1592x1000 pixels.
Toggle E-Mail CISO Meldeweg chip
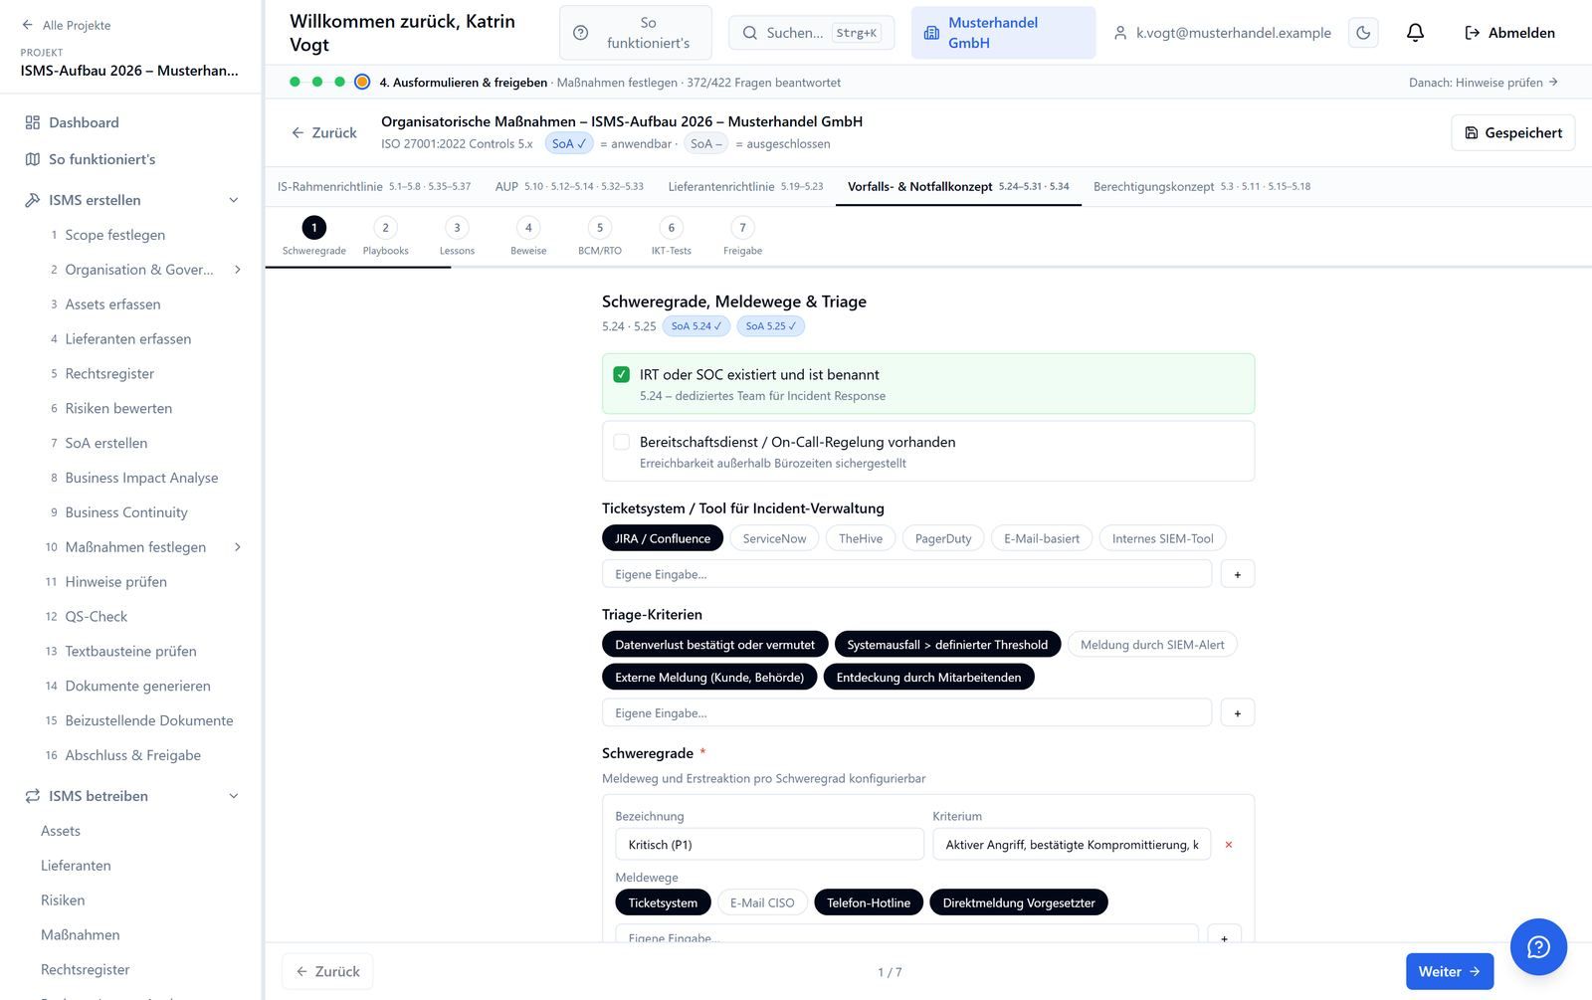tap(762, 902)
